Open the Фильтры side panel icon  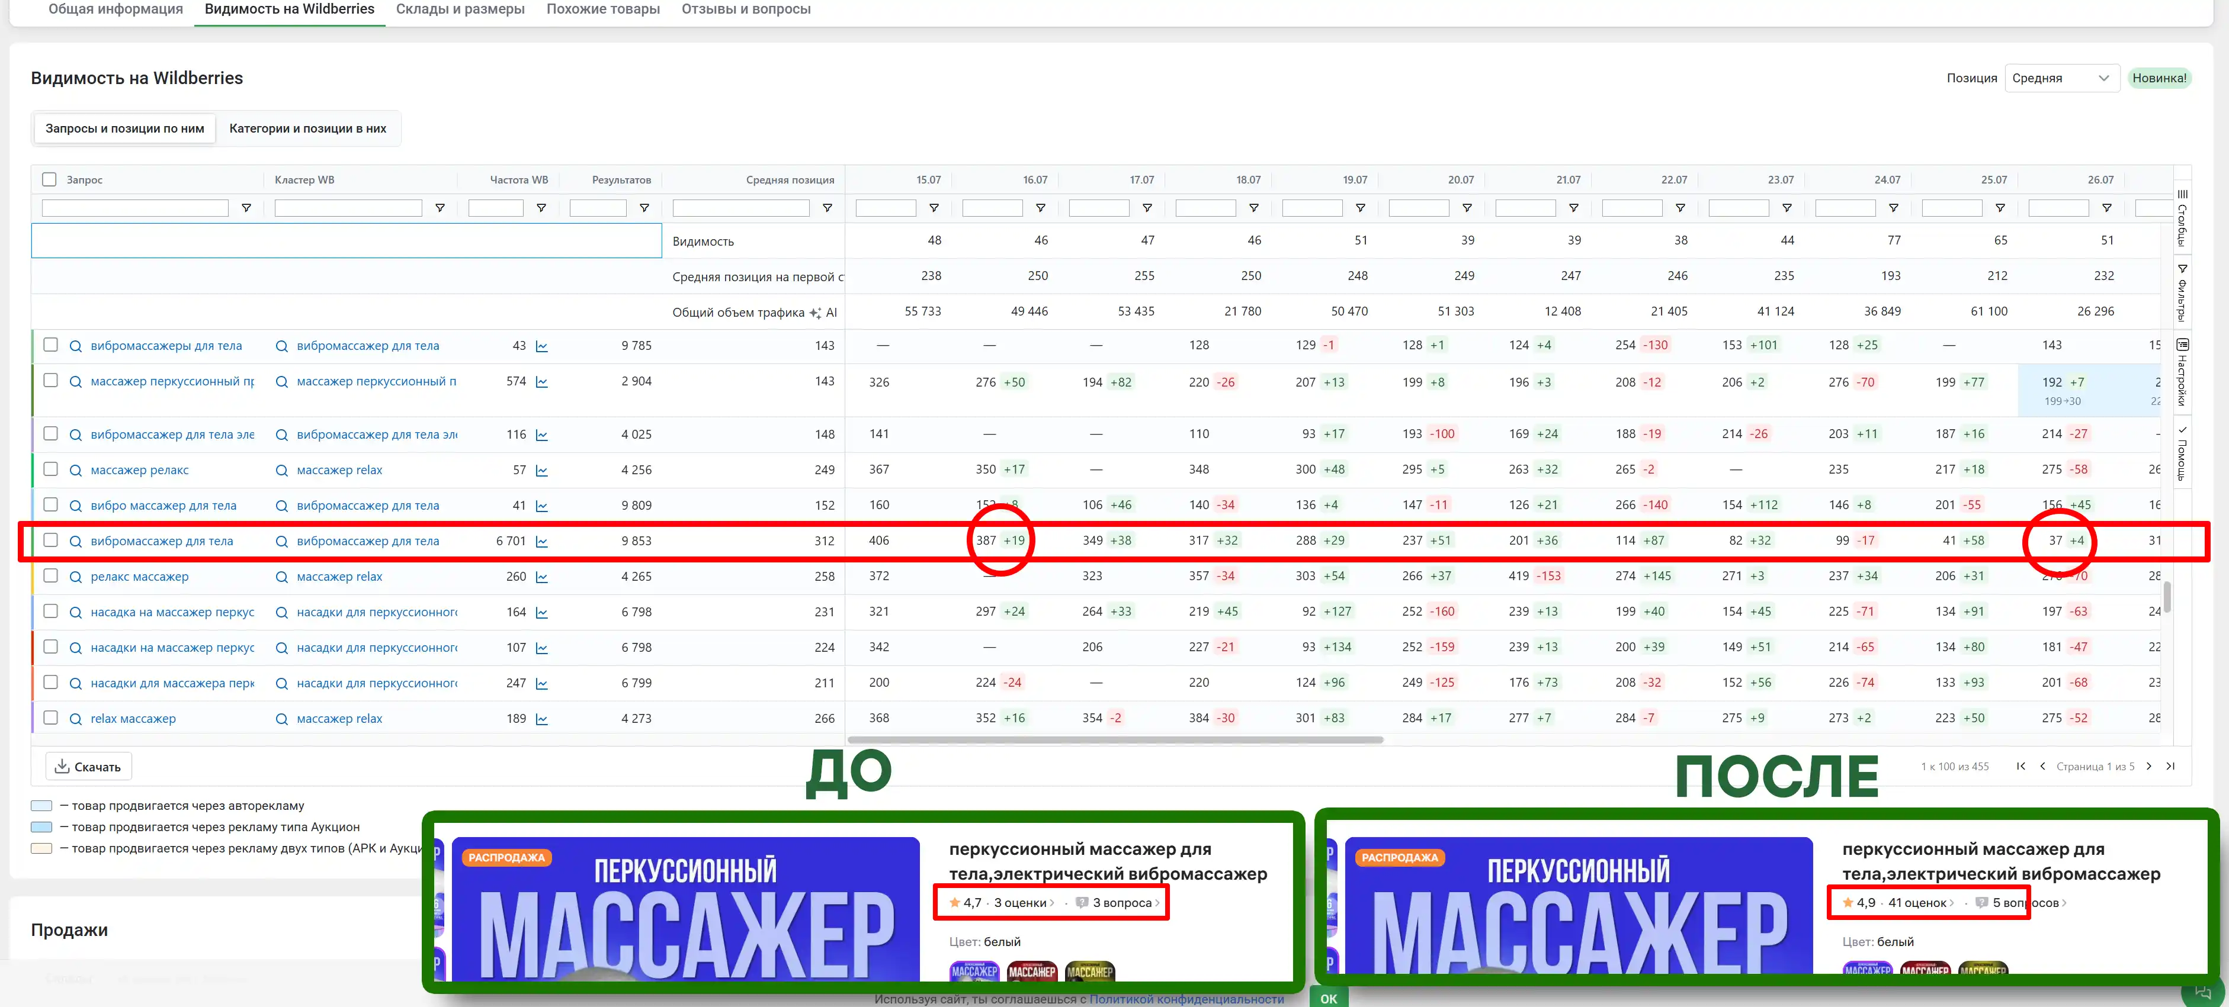(x=2182, y=292)
